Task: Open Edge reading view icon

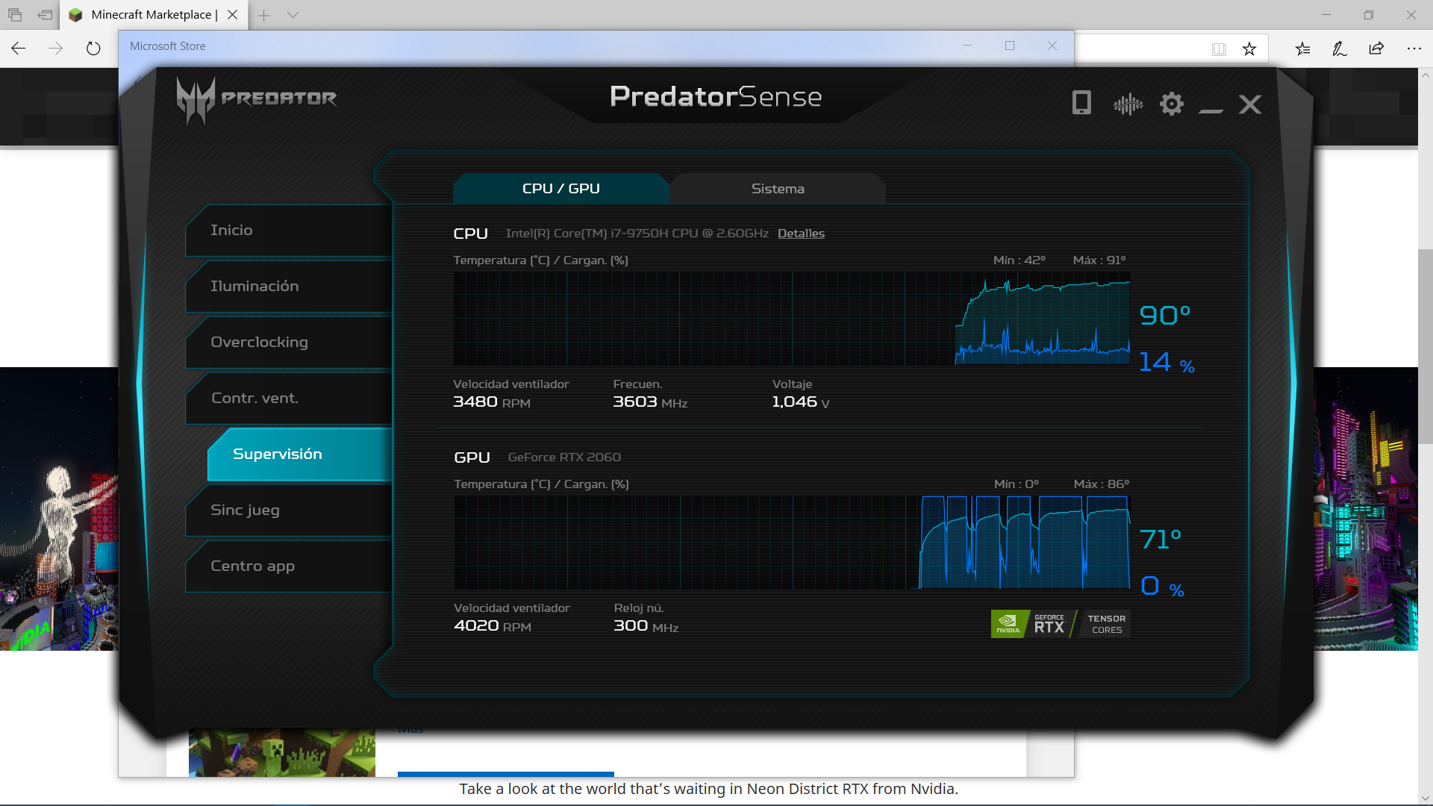Action: [1219, 49]
